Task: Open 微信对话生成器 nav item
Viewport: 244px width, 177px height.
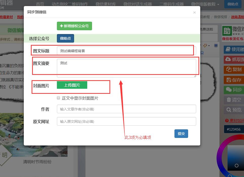Action: [138, 4]
